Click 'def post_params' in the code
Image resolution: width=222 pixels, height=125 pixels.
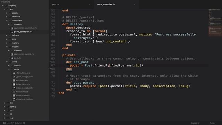coord(80,83)
